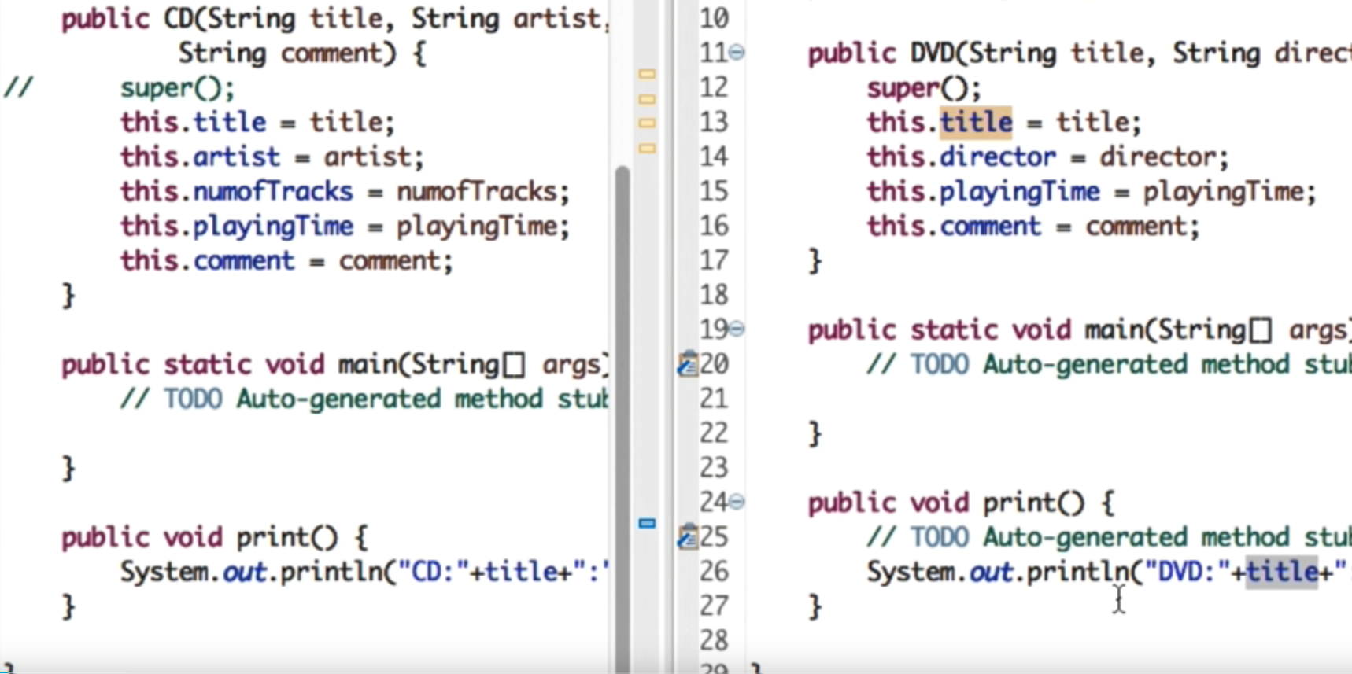Click 'print()' in the CD class
The width and height of the screenshot is (1352, 674).
tap(287, 538)
